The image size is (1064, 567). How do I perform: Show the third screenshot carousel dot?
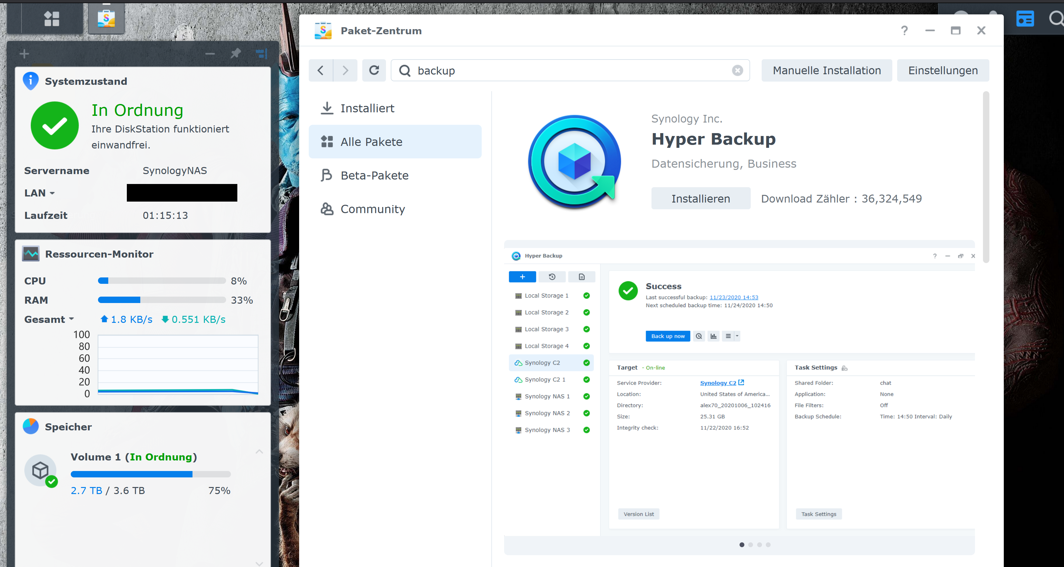(759, 545)
